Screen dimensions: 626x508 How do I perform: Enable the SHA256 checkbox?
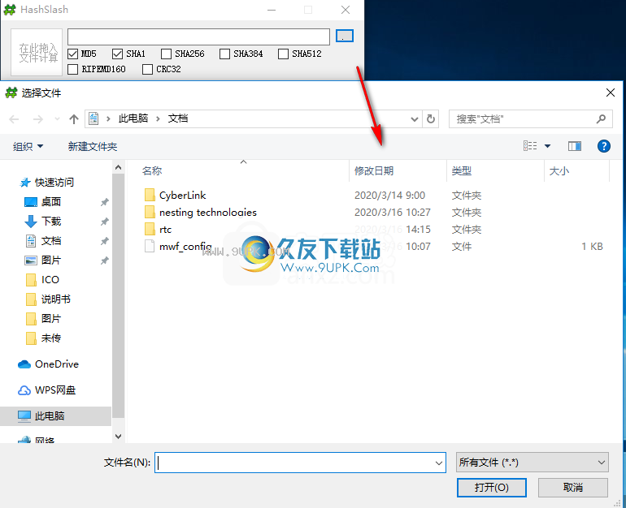coord(166,54)
